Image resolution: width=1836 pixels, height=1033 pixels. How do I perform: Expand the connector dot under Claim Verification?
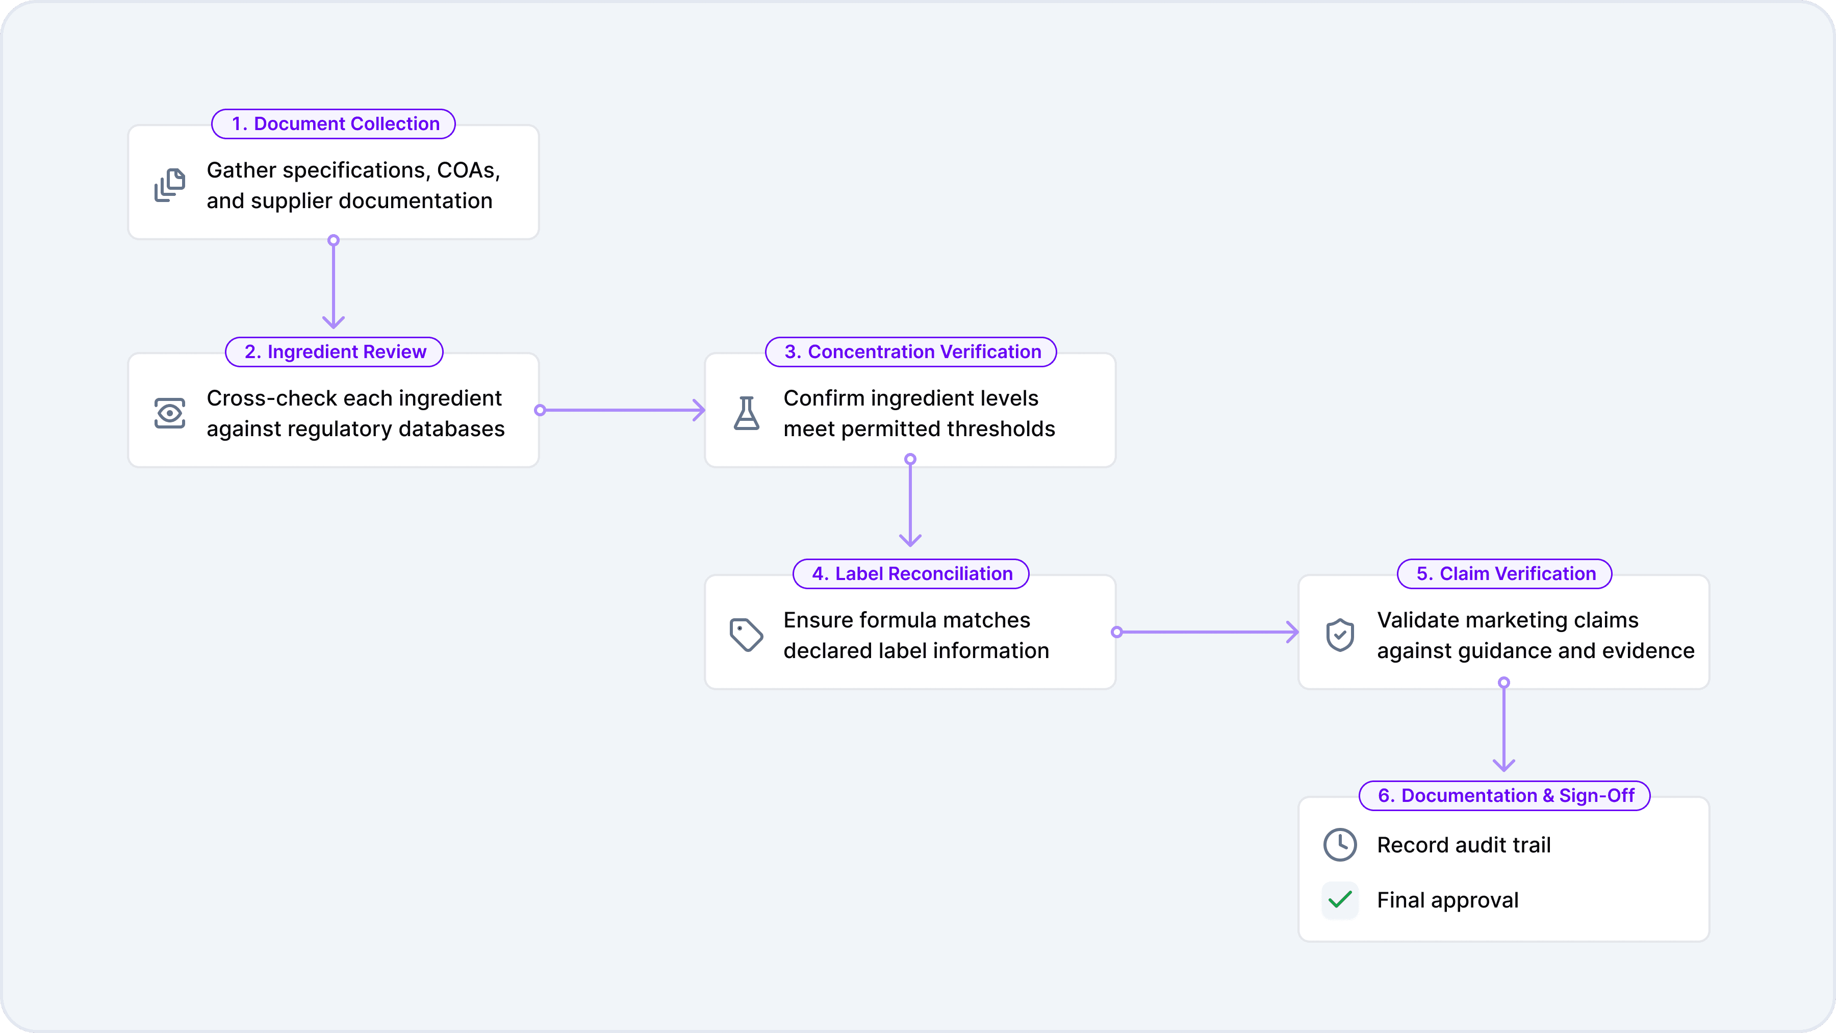(x=1504, y=682)
